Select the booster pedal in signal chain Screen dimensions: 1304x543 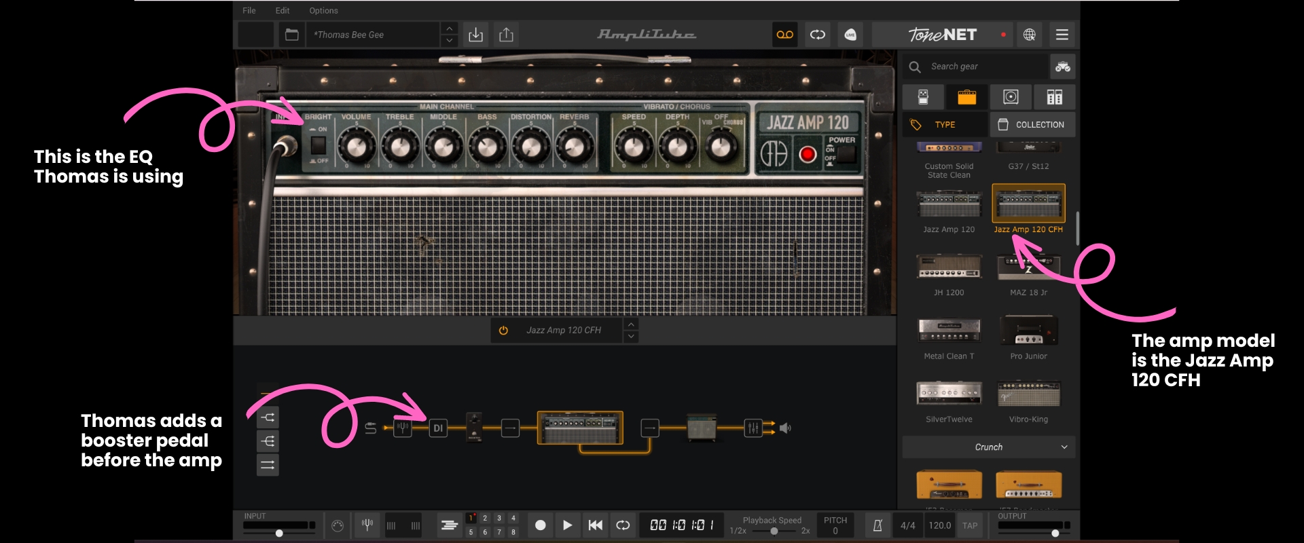coord(474,428)
